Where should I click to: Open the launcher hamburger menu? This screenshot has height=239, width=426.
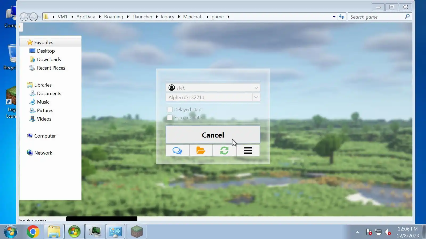[248, 151]
